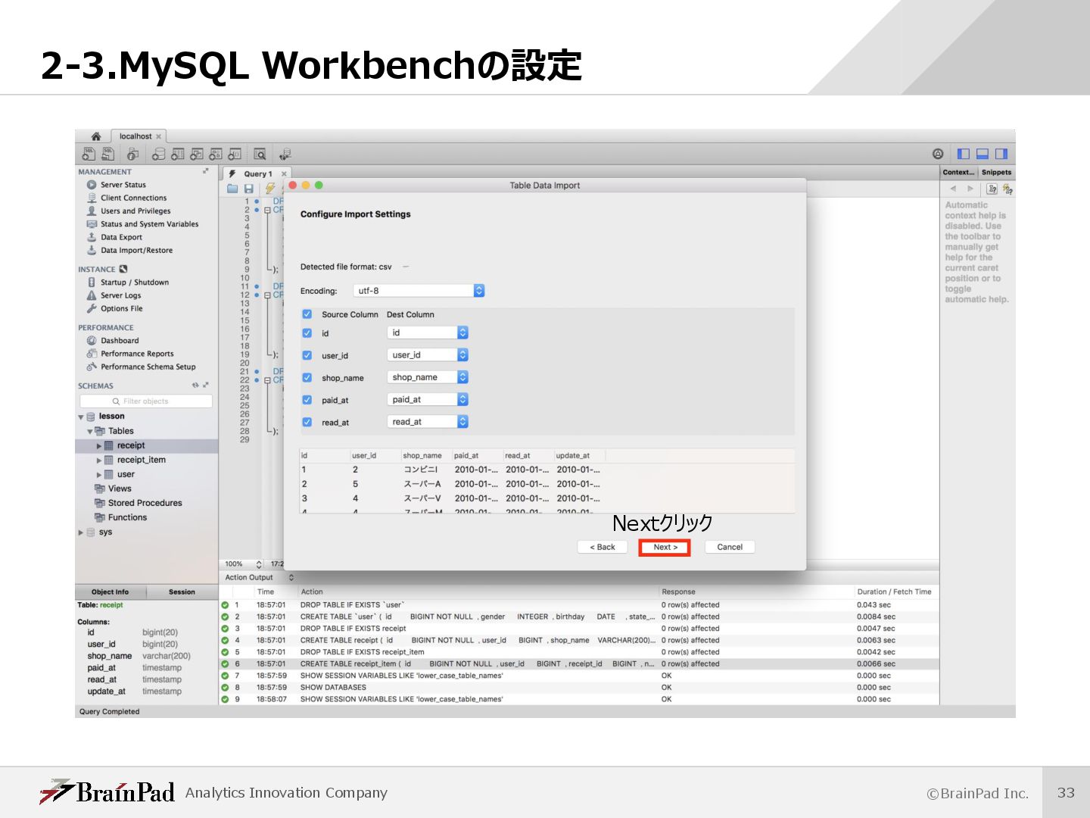This screenshot has height=818, width=1090.
Task: Execute query lightning bolt icon
Action: pyautogui.click(x=269, y=188)
